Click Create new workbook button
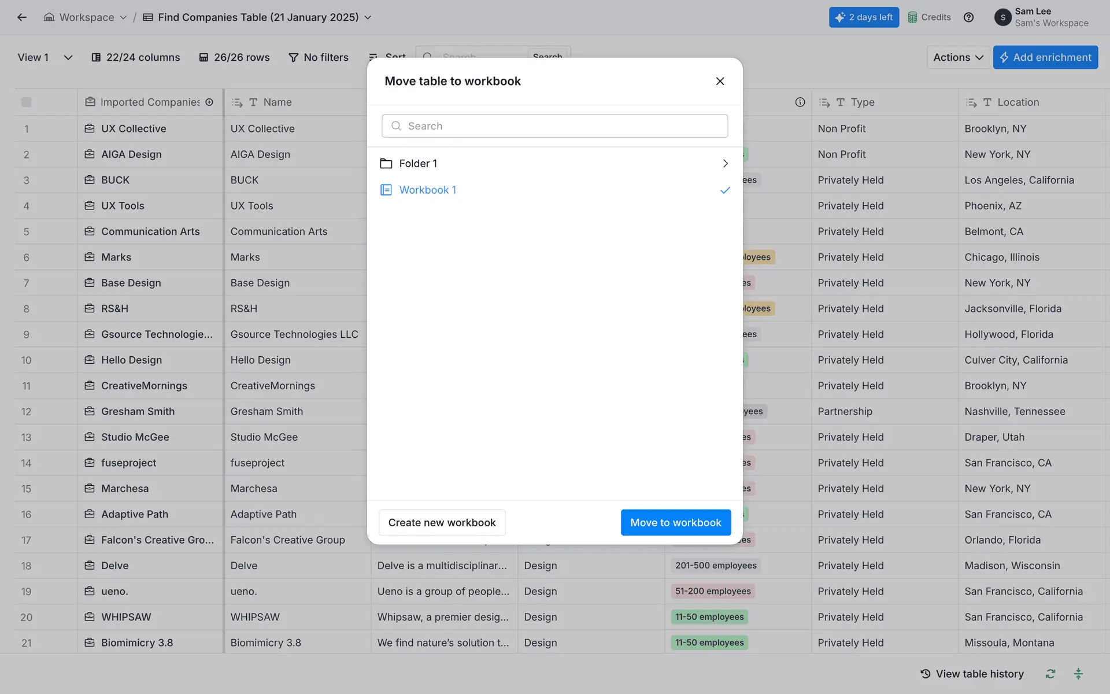This screenshot has width=1110, height=694. click(x=442, y=522)
